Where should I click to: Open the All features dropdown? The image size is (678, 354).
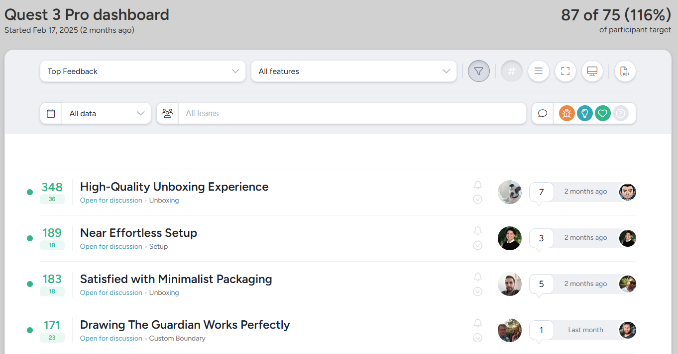click(x=354, y=71)
